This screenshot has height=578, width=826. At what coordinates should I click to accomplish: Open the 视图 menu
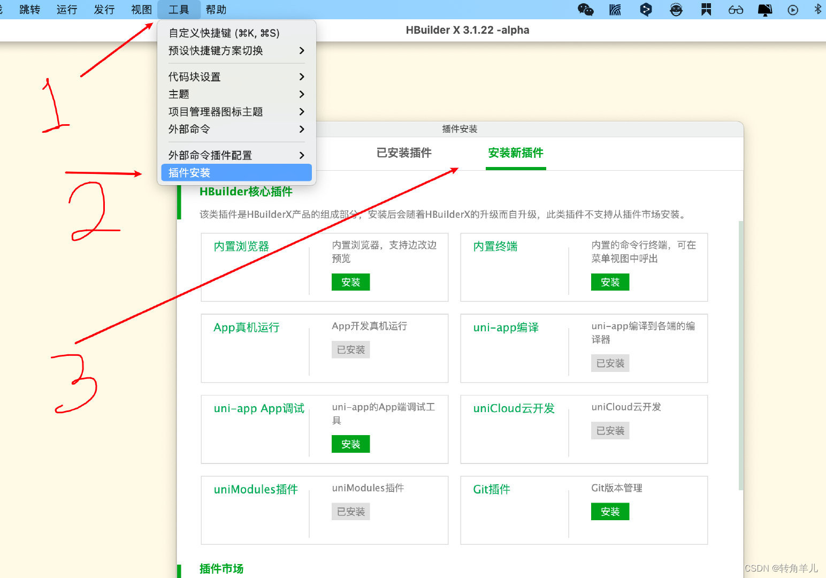point(142,10)
